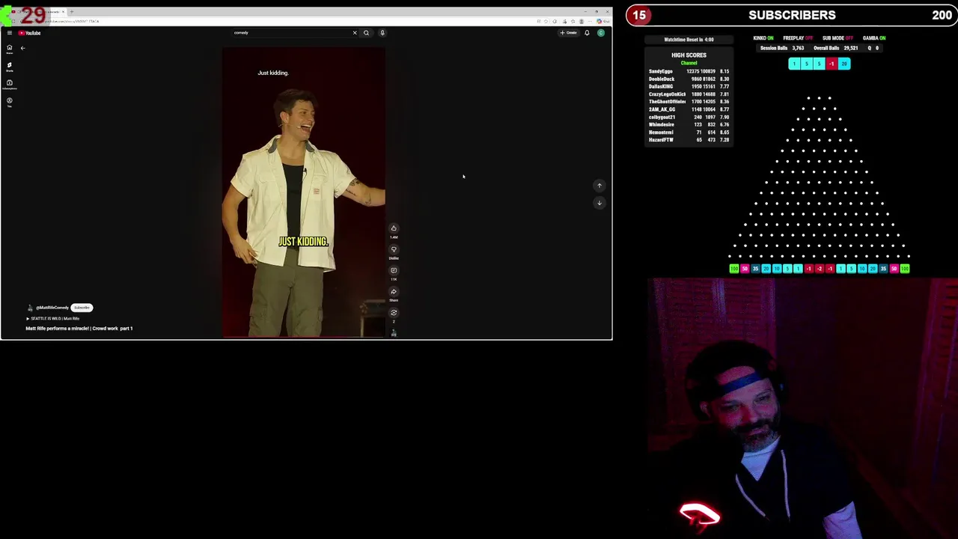This screenshot has height=539, width=958.
Task: Open the notifications bell
Action: [587, 33]
